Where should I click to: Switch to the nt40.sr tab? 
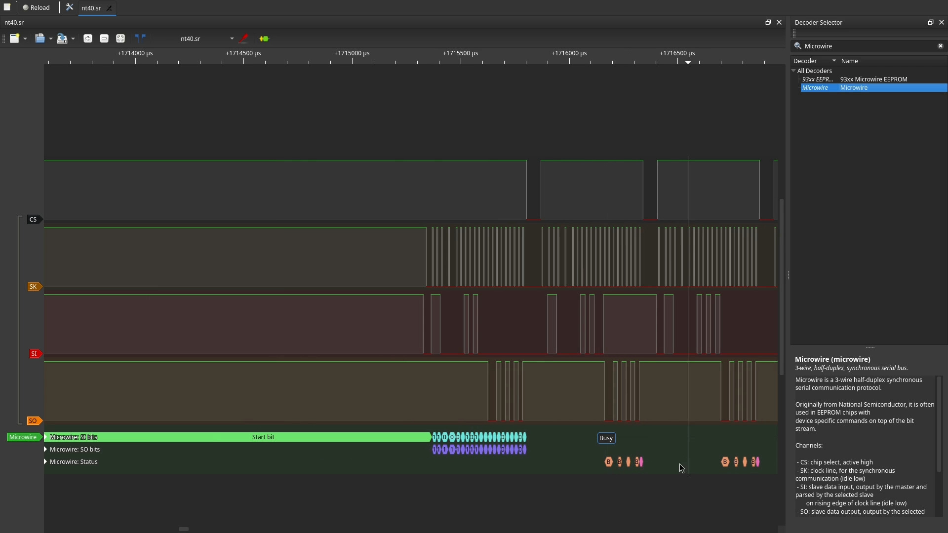pos(91,8)
